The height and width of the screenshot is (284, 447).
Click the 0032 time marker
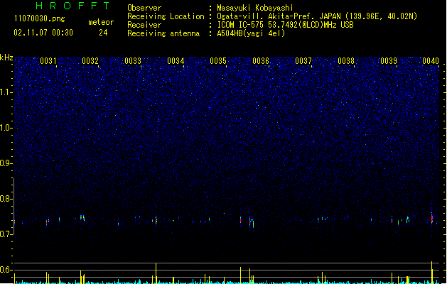click(x=90, y=61)
